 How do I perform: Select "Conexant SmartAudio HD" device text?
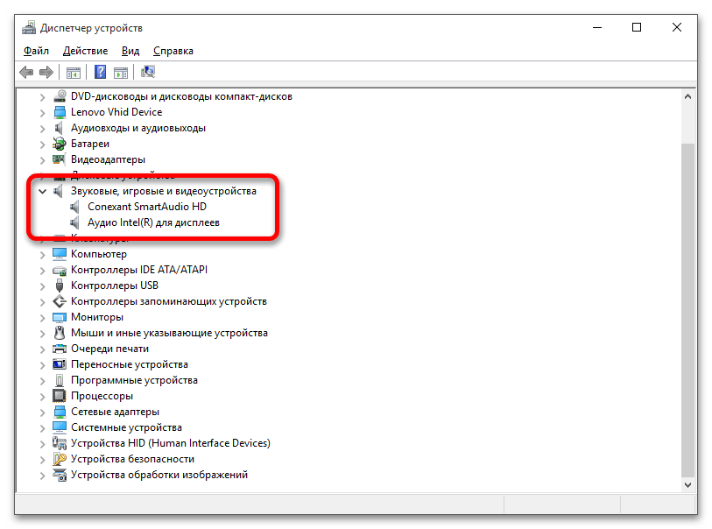coord(147,207)
